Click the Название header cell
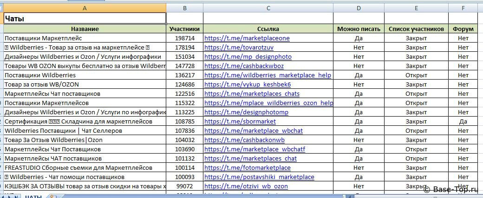Image resolution: width=483 pixels, height=198 pixels. tap(85, 29)
